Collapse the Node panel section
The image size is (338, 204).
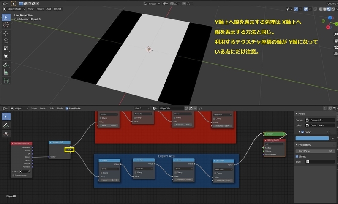pyautogui.click(x=297, y=114)
